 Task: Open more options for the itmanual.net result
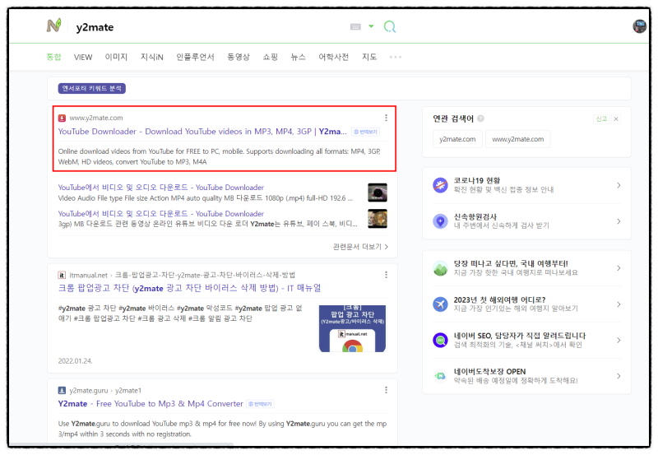coord(386,275)
